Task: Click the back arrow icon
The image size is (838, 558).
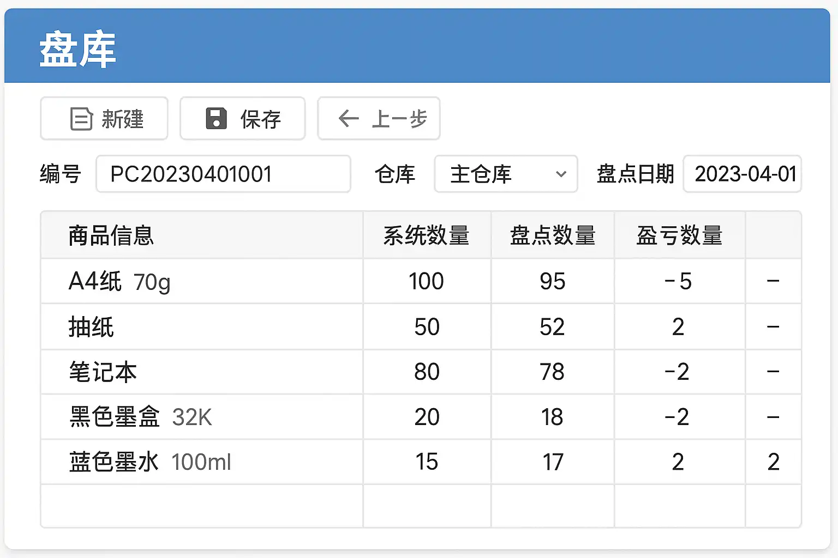Action: [349, 118]
